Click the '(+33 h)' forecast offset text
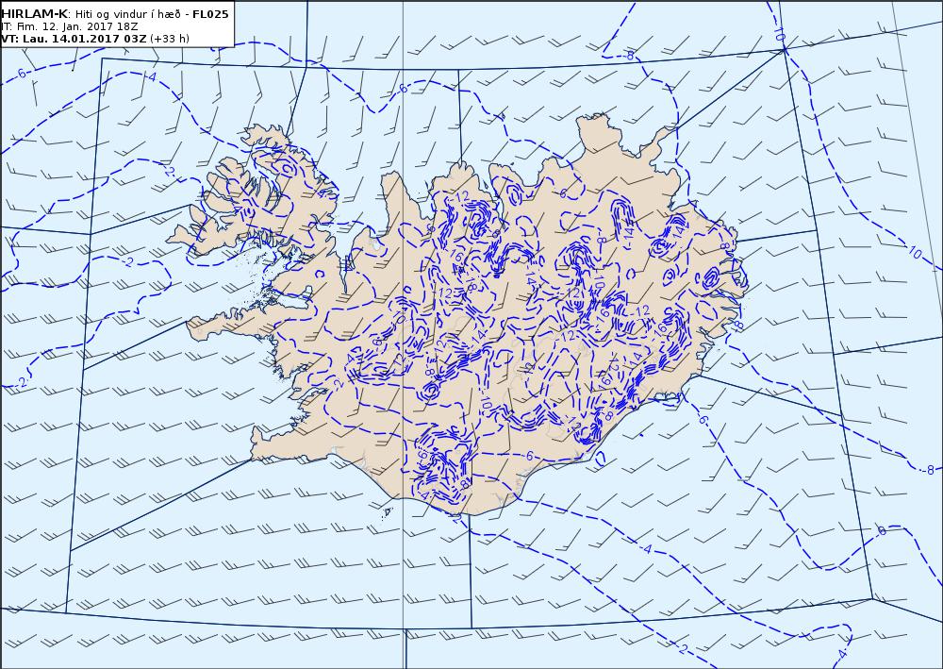Viewport: 943px width, 669px height. 170,39
